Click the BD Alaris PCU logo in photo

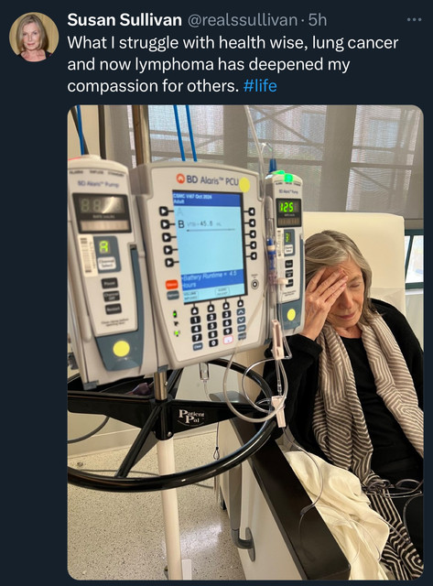[x=208, y=179]
